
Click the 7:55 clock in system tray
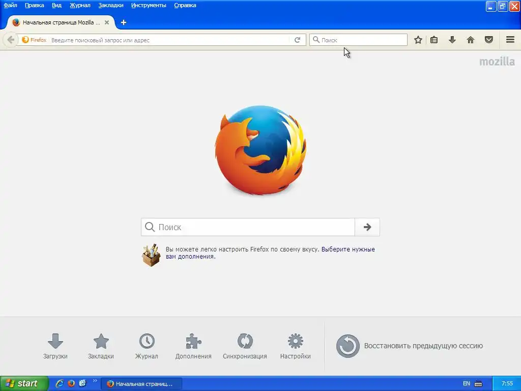point(507,383)
